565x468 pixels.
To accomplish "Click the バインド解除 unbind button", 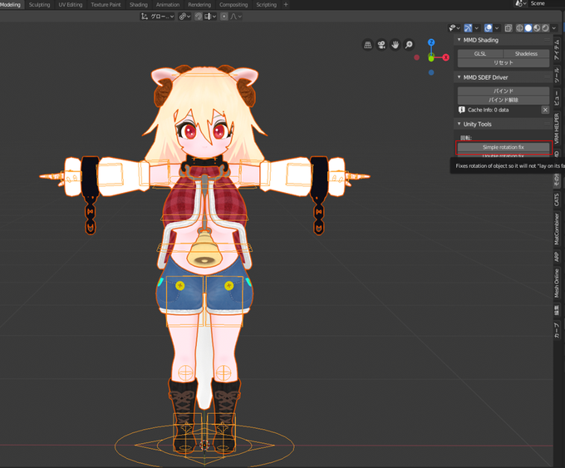I will point(504,100).
